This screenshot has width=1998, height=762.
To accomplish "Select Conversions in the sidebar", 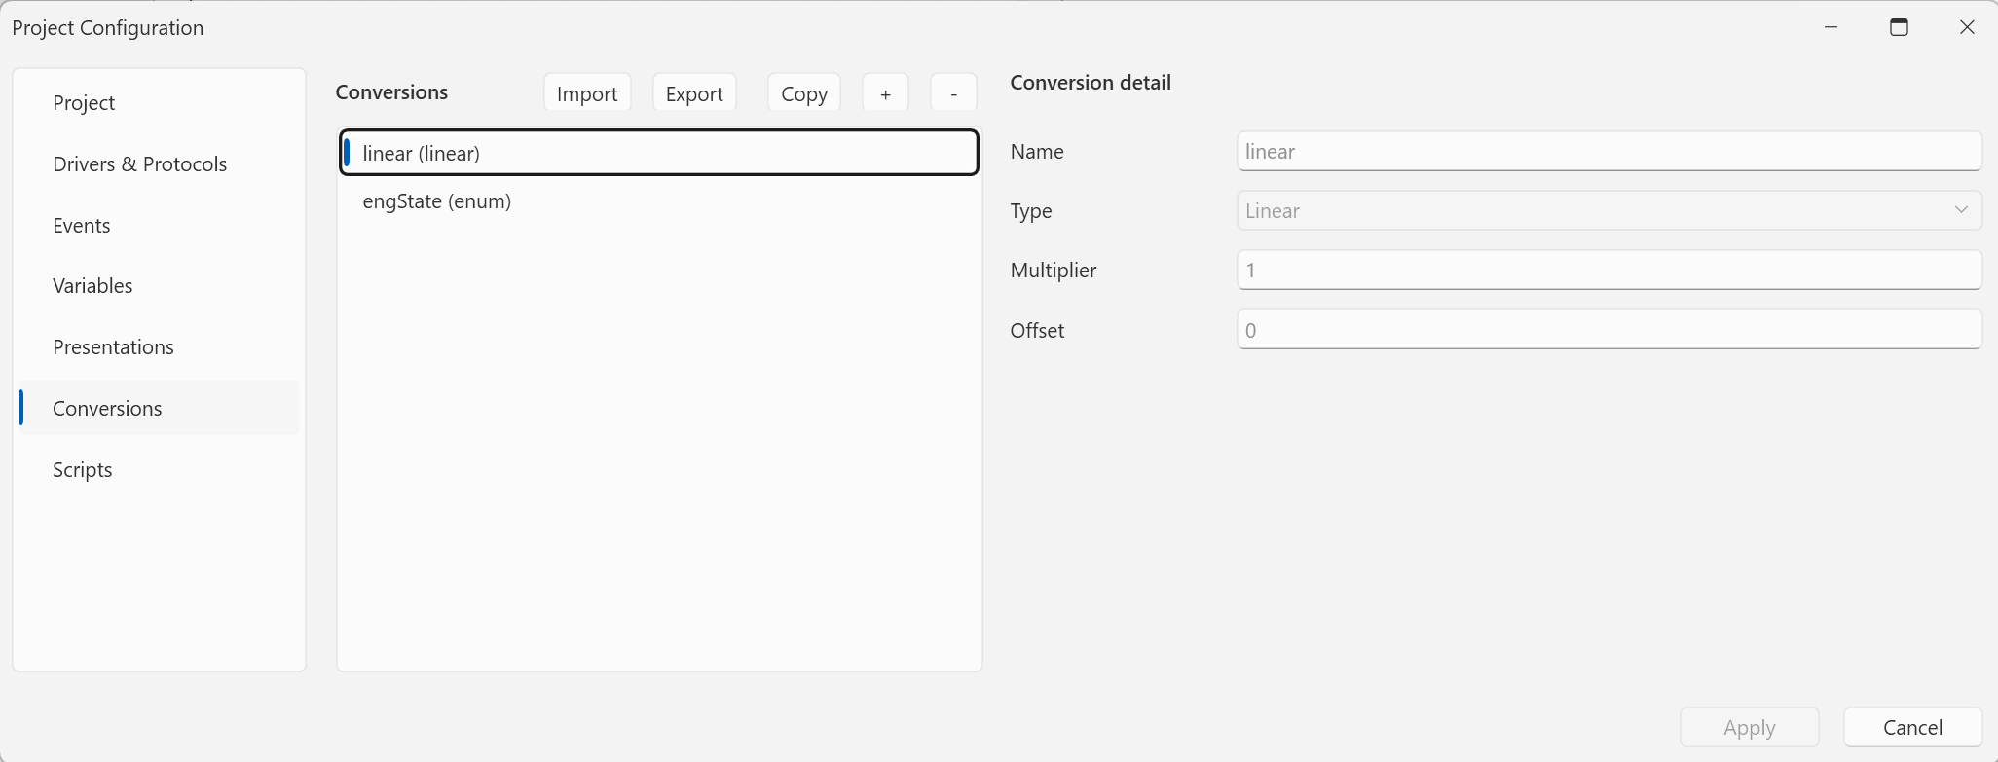I will click(159, 409).
